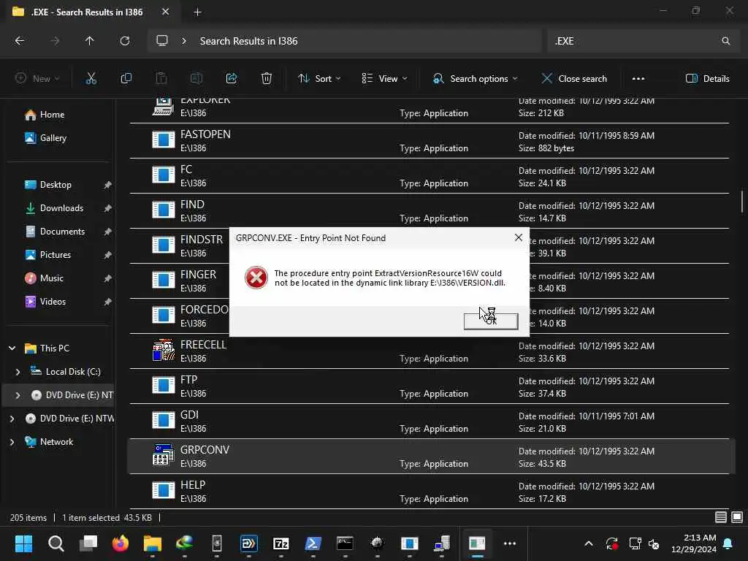Click the search magnifier icon in search box
748x561 pixels.
pos(725,41)
